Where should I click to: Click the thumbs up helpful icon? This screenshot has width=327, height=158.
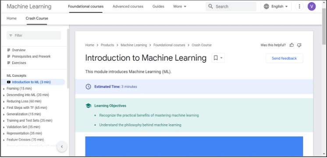tap(291, 45)
